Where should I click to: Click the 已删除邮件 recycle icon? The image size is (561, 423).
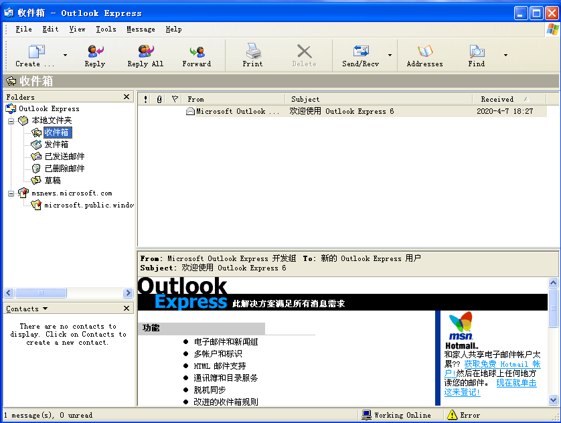coord(36,169)
